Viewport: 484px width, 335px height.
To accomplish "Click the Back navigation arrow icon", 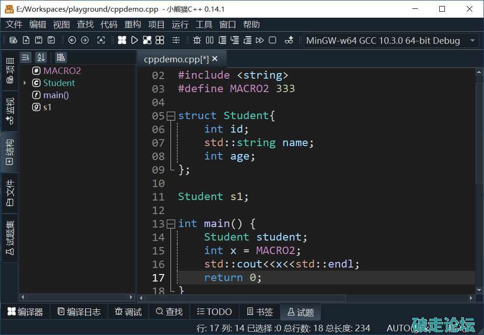I will (72, 40).
